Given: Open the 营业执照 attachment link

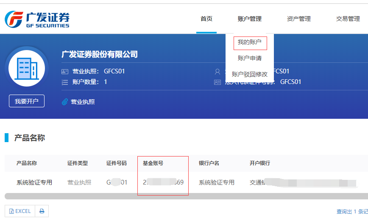Looking at the screenshot, I should [83, 102].
